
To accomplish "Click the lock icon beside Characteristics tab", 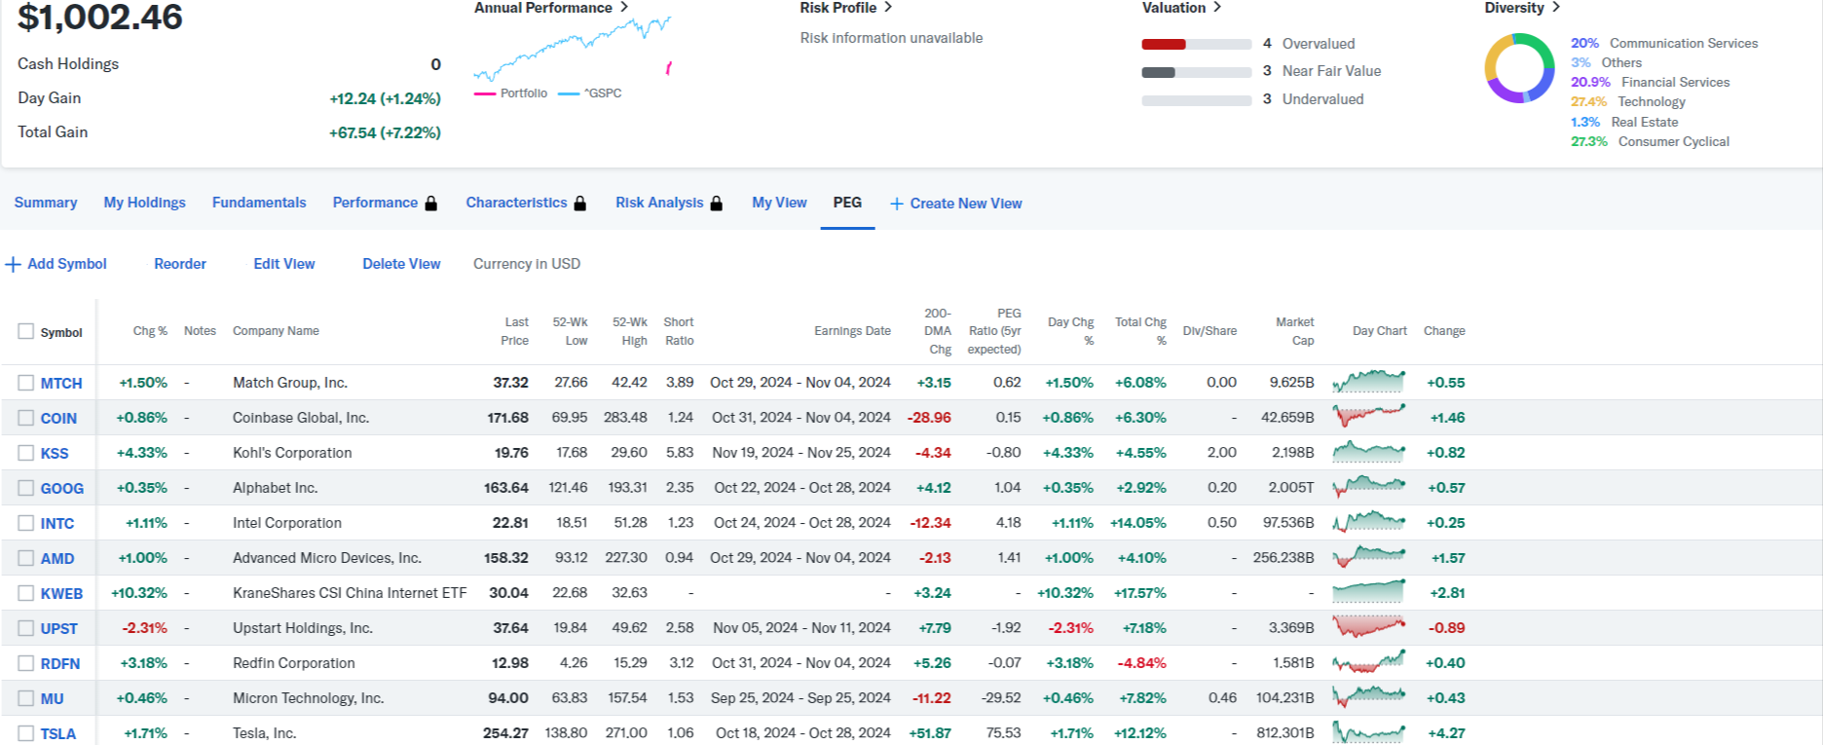I will (x=580, y=203).
